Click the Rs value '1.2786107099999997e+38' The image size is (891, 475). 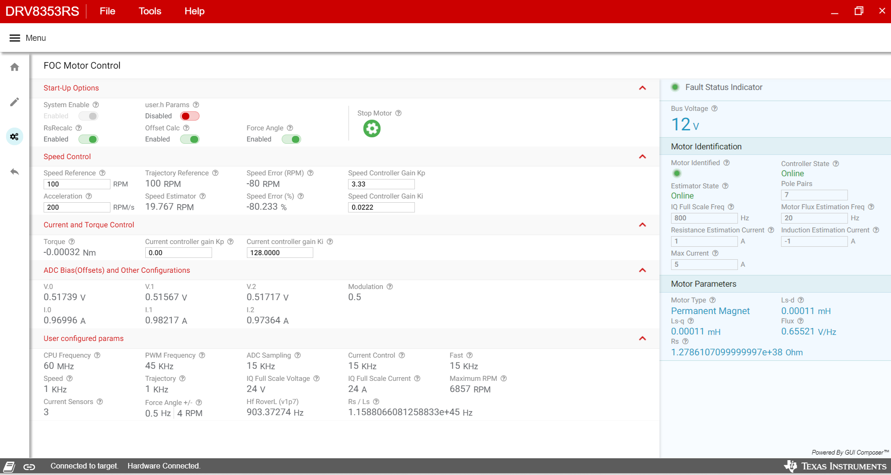727,353
